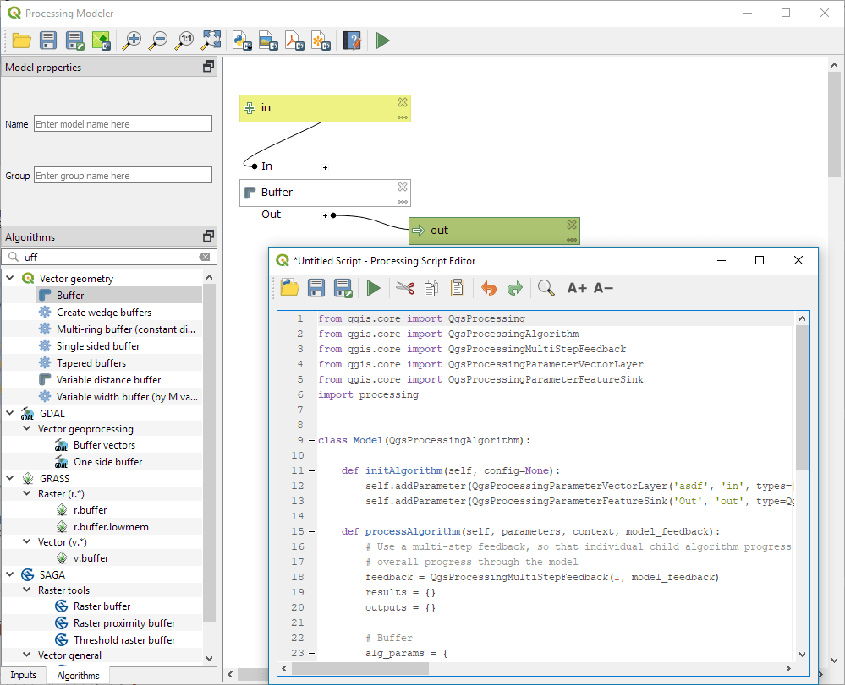The height and width of the screenshot is (685, 845).
Task: Edit the 'in' input box options
Action: point(403,117)
